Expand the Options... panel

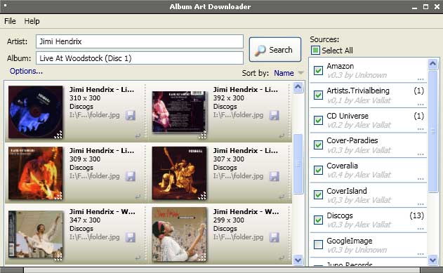[x=26, y=71]
